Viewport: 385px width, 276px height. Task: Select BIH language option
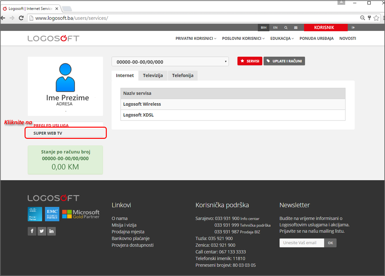(264, 28)
